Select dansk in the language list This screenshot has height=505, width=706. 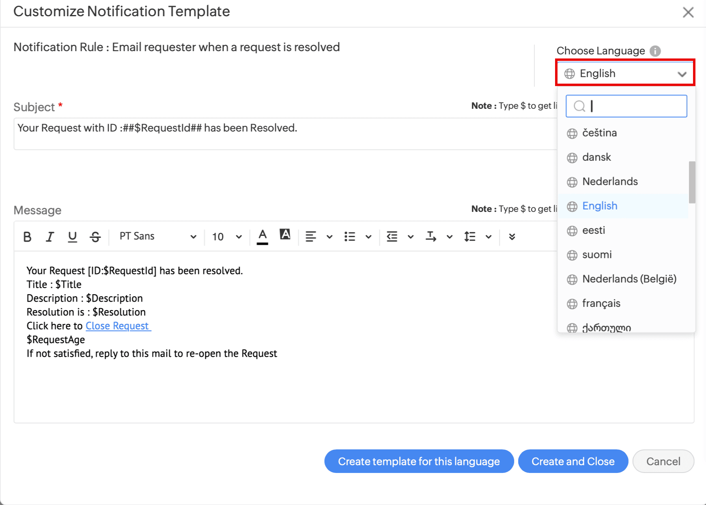596,157
